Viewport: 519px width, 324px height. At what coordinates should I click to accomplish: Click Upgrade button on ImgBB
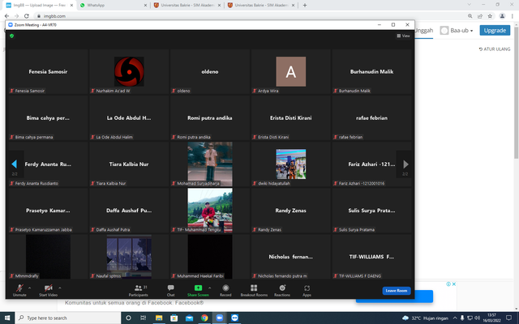coord(495,31)
